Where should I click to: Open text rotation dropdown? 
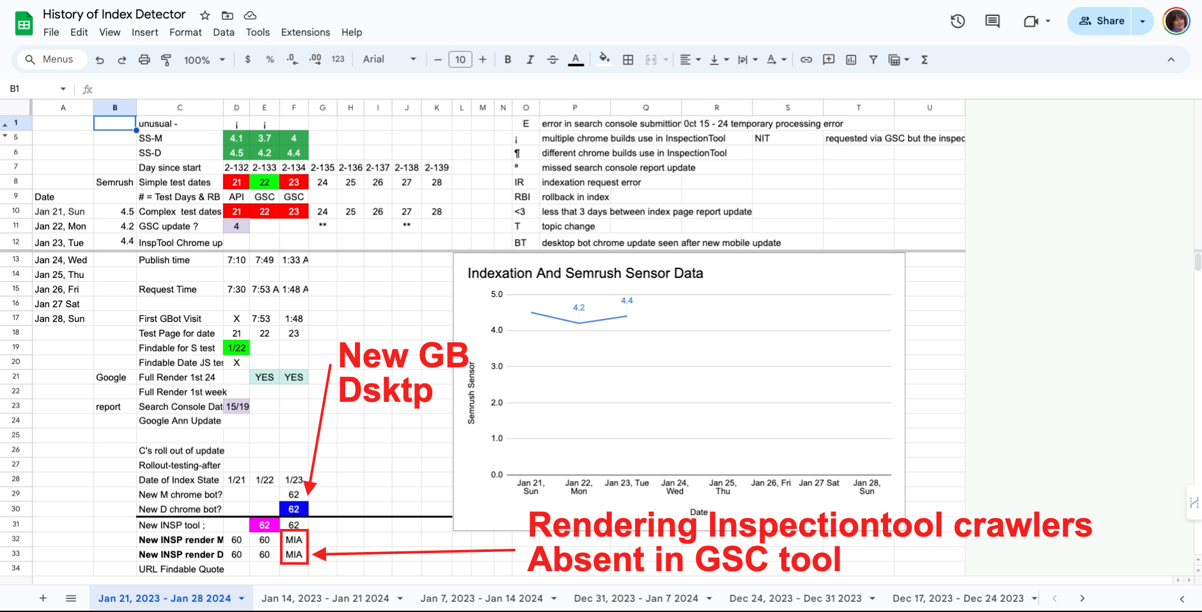click(x=776, y=59)
